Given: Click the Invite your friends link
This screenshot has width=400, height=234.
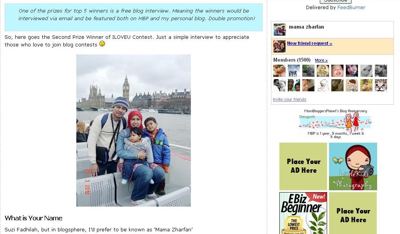Looking at the screenshot, I should pos(290,99).
